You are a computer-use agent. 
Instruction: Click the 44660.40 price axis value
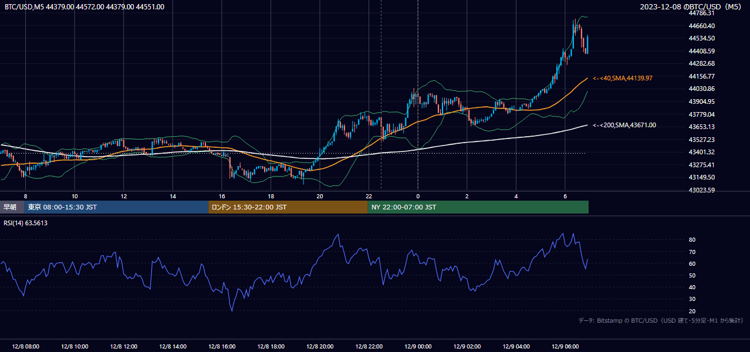702,26
